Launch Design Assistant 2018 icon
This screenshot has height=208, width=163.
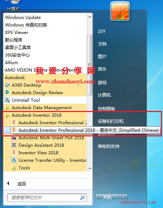(x=14, y=145)
